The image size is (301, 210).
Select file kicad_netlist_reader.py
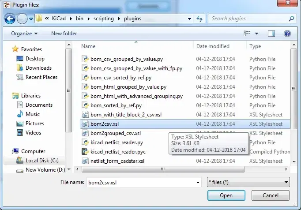coord(117,142)
